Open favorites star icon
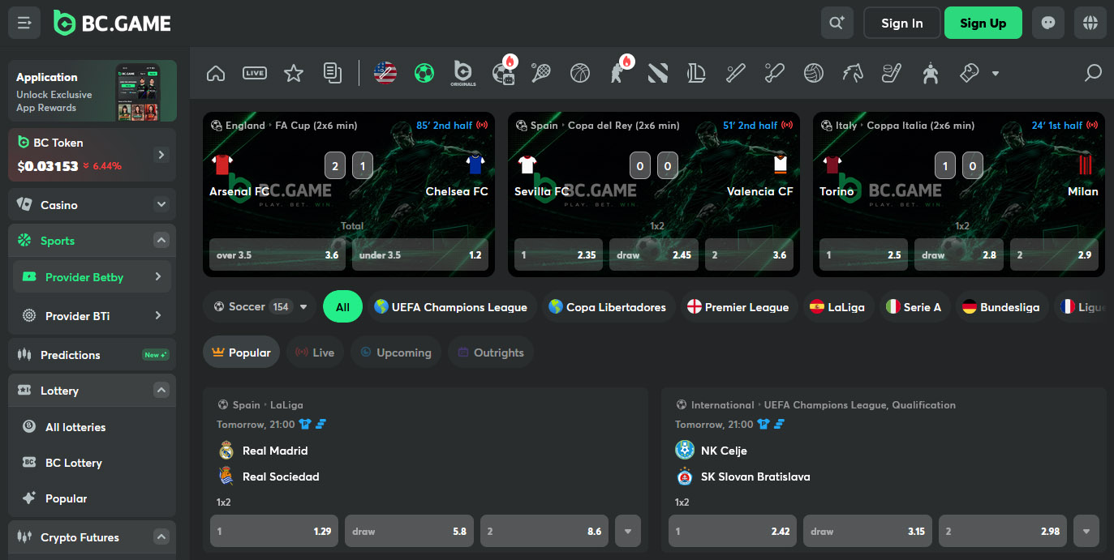 point(293,73)
